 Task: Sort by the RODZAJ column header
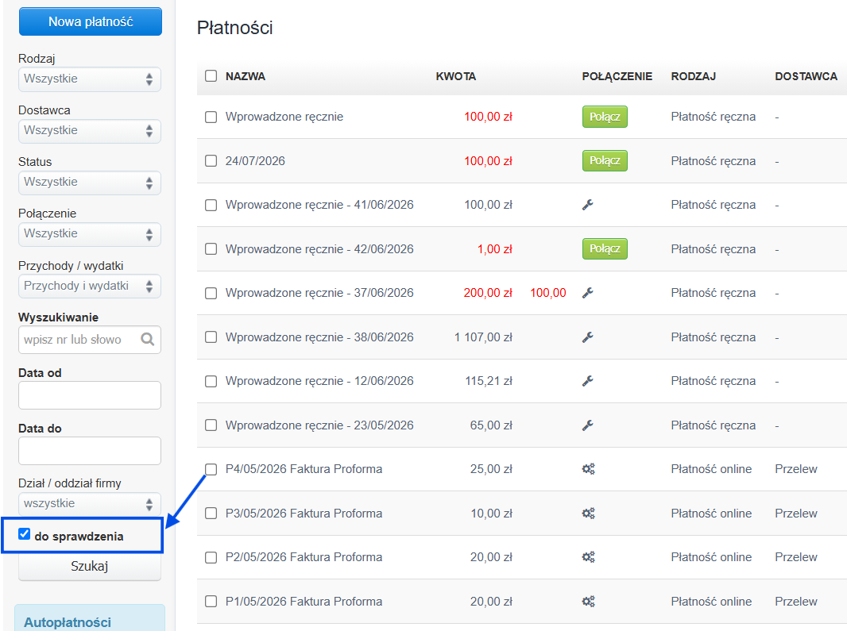[x=693, y=76]
